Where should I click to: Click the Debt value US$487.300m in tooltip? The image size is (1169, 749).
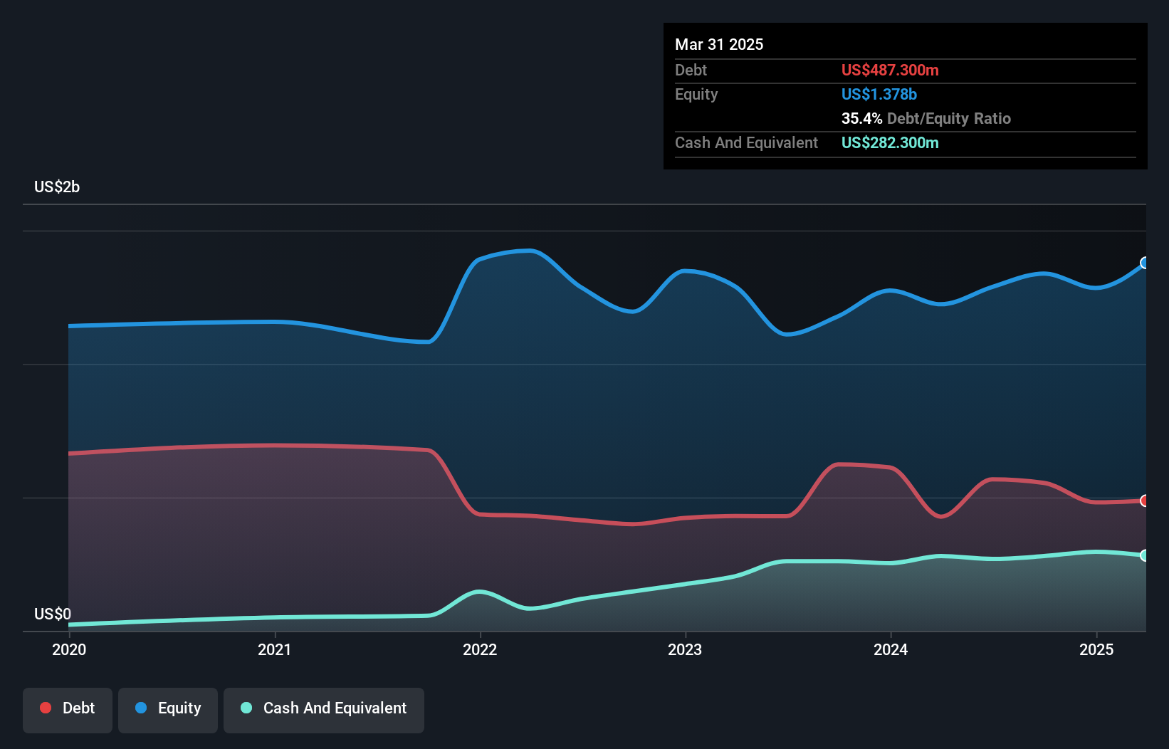pyautogui.click(x=890, y=70)
